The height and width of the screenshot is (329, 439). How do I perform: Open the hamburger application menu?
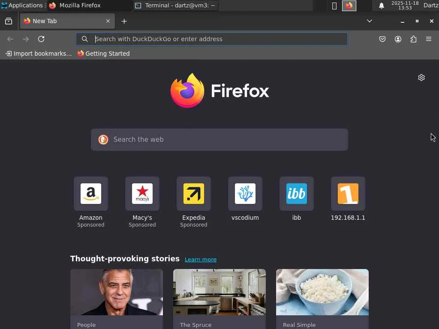coord(429,39)
